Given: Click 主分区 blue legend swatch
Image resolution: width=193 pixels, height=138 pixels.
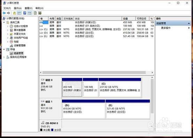Looking at the screenshot, I should pos(52,130).
